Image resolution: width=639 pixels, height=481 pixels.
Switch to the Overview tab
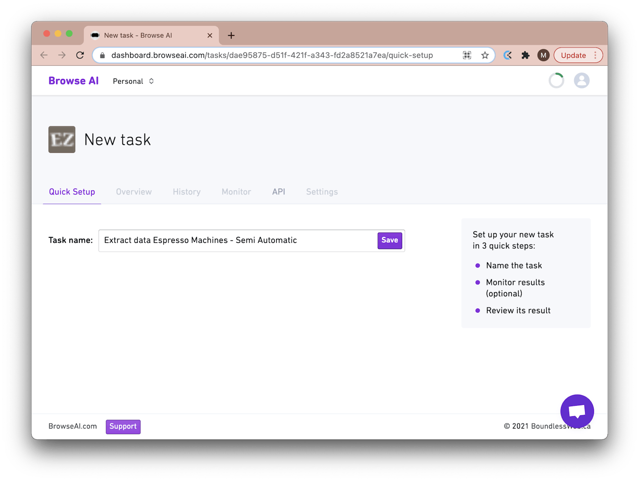(x=134, y=192)
